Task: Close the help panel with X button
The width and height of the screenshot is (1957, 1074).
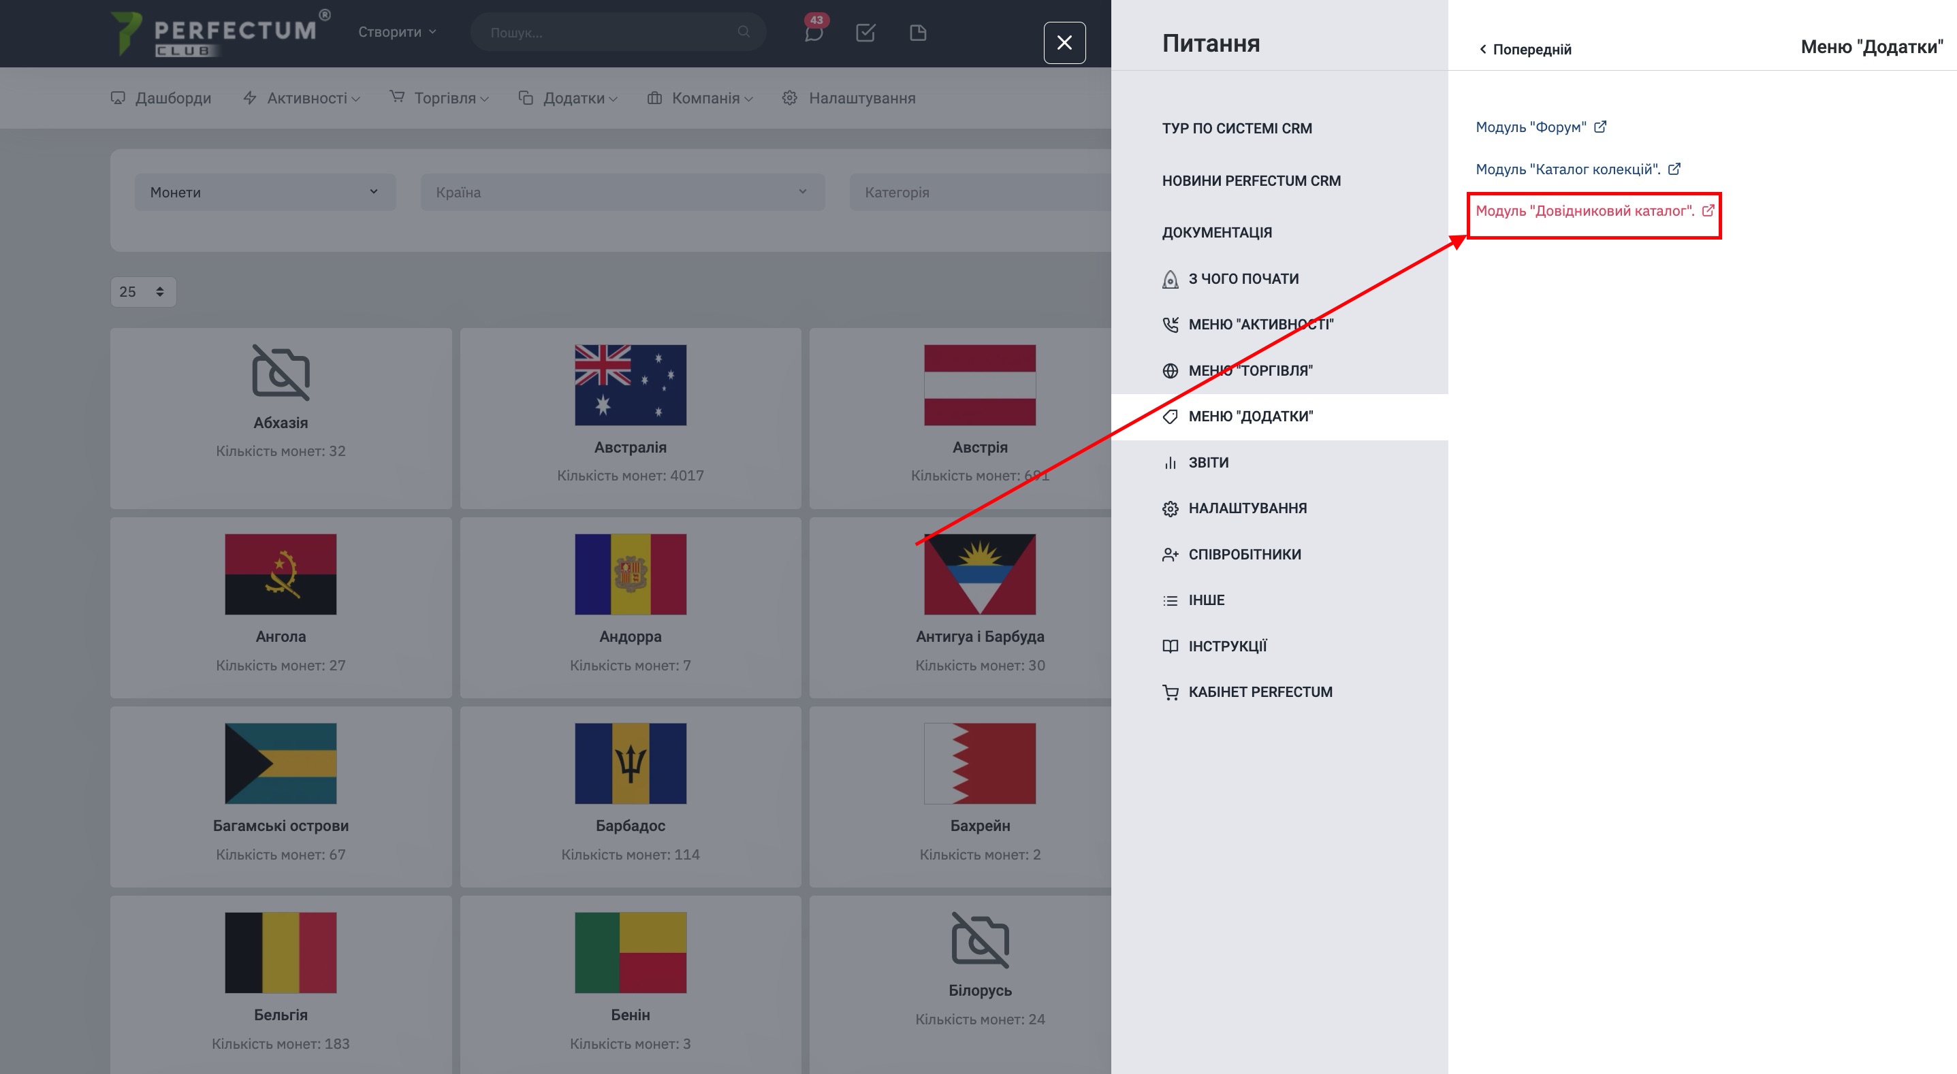Action: pos(1064,42)
